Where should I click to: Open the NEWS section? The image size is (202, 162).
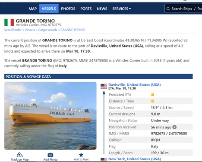102,9
